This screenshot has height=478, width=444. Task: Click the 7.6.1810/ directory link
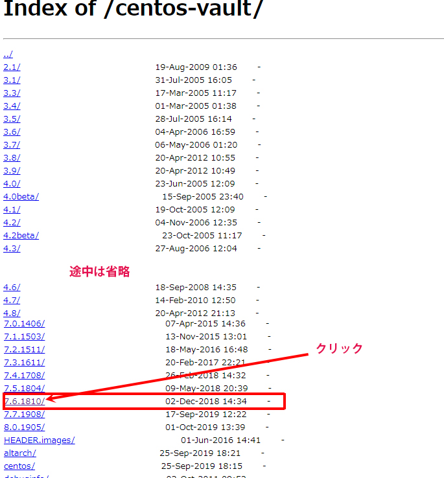click(25, 402)
